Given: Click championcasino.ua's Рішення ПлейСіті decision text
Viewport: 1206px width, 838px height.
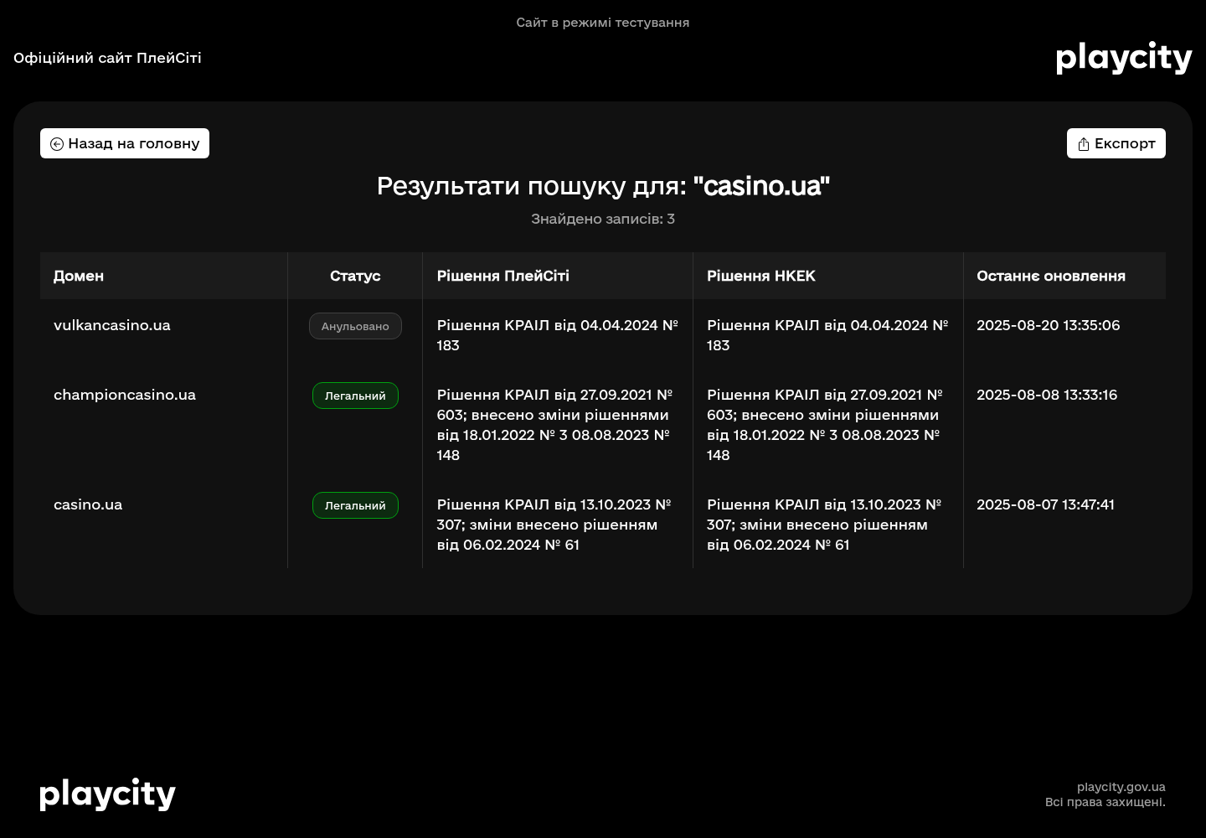Looking at the screenshot, I should (554, 425).
